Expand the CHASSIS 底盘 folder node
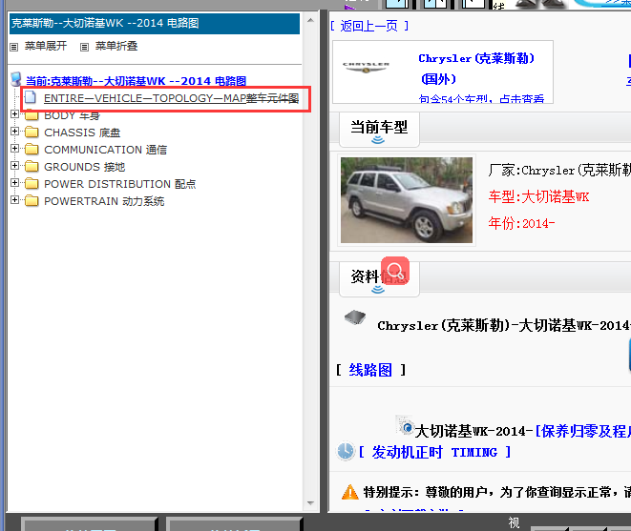Screen dimensions: 631x531 point(14,131)
